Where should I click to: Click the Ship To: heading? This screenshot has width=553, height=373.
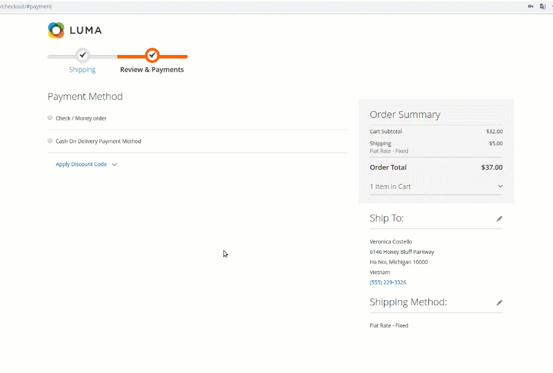[386, 218]
